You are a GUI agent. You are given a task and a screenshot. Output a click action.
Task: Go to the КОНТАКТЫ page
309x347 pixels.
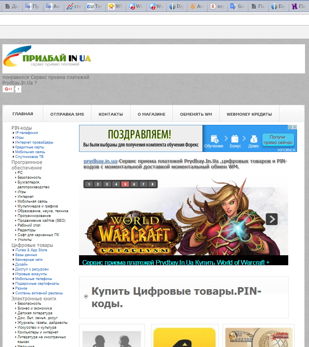tap(111, 114)
